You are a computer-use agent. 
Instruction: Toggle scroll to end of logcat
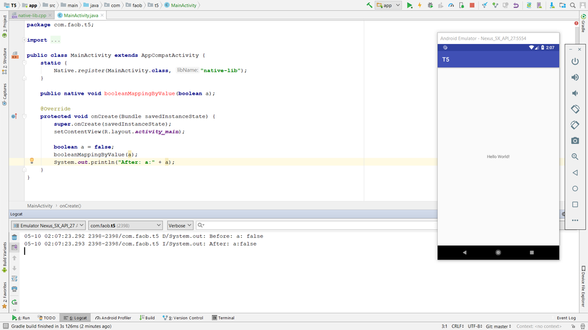coord(14,248)
